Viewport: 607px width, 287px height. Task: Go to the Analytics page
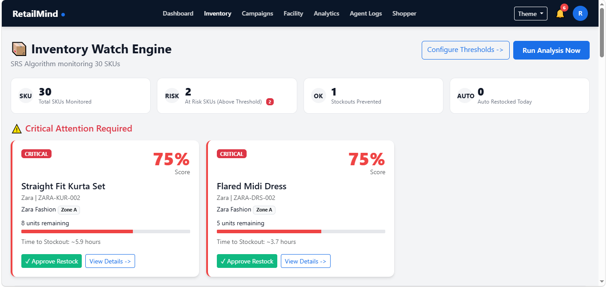[327, 14]
